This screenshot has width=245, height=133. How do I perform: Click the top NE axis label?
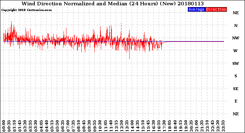(x=236, y=13)
